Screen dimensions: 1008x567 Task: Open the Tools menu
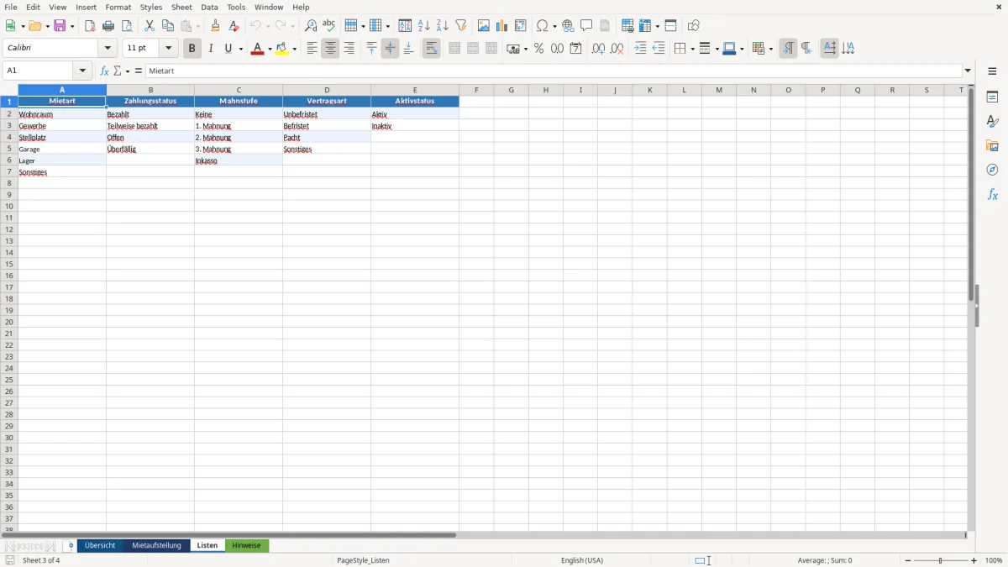(236, 7)
